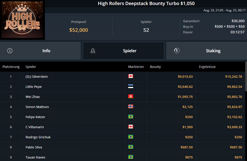Click Norway flag for Simon Mattson

coord(130,106)
